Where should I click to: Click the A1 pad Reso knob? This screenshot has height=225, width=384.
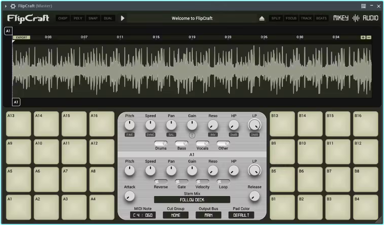(213, 171)
